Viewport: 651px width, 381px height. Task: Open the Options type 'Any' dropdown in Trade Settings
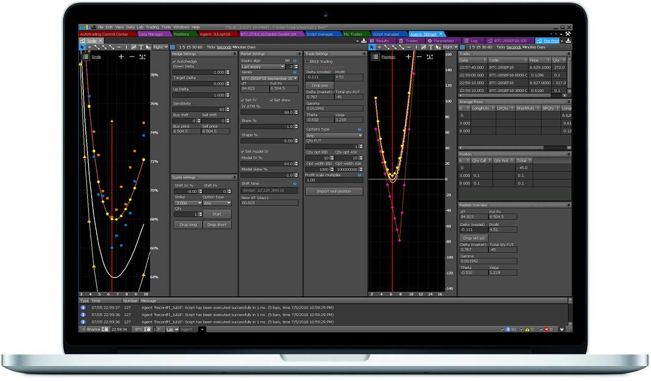(x=334, y=136)
